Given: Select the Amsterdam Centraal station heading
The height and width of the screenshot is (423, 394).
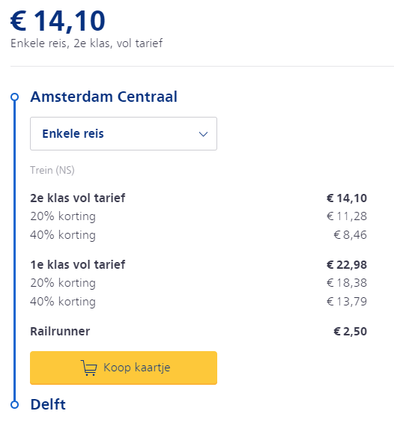Looking at the screenshot, I should (x=104, y=97).
